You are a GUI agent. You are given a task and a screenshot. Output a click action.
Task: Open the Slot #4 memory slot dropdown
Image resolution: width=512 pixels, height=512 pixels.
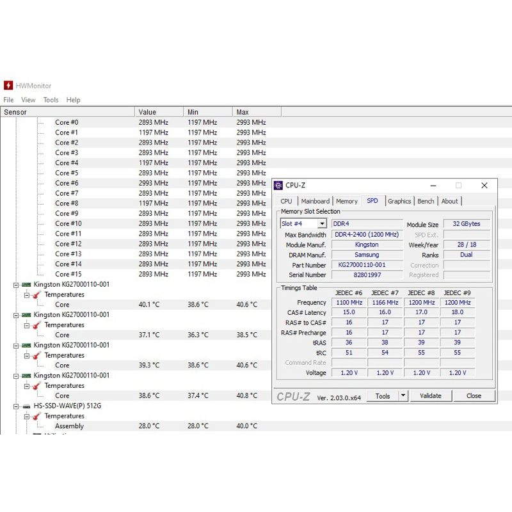click(x=321, y=224)
